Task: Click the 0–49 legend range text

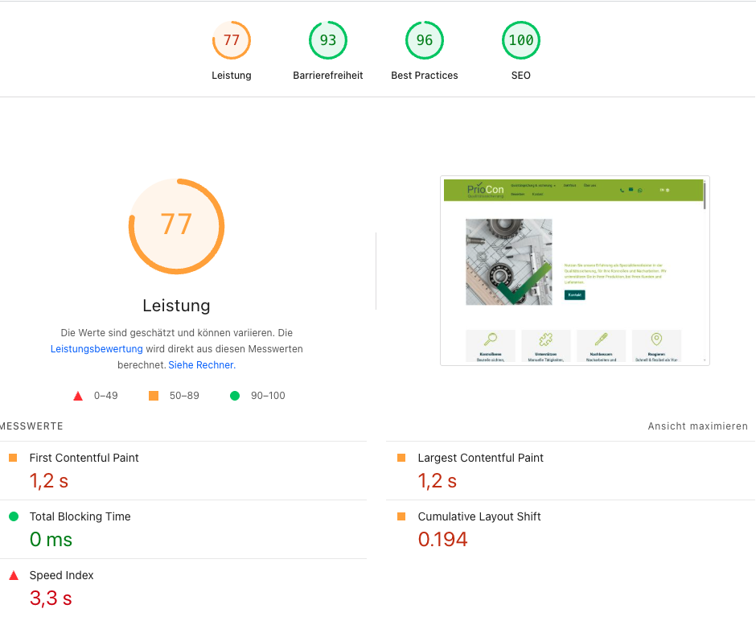Action: point(105,396)
